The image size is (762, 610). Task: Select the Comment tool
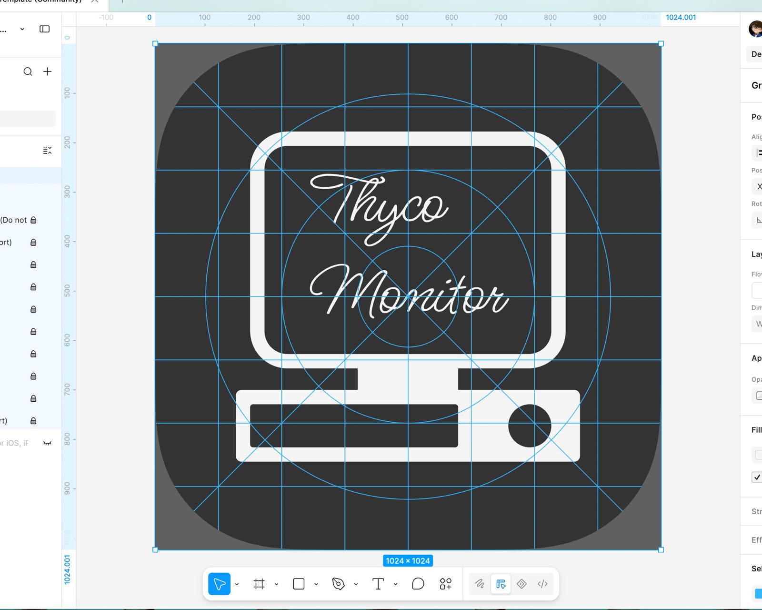coord(418,584)
